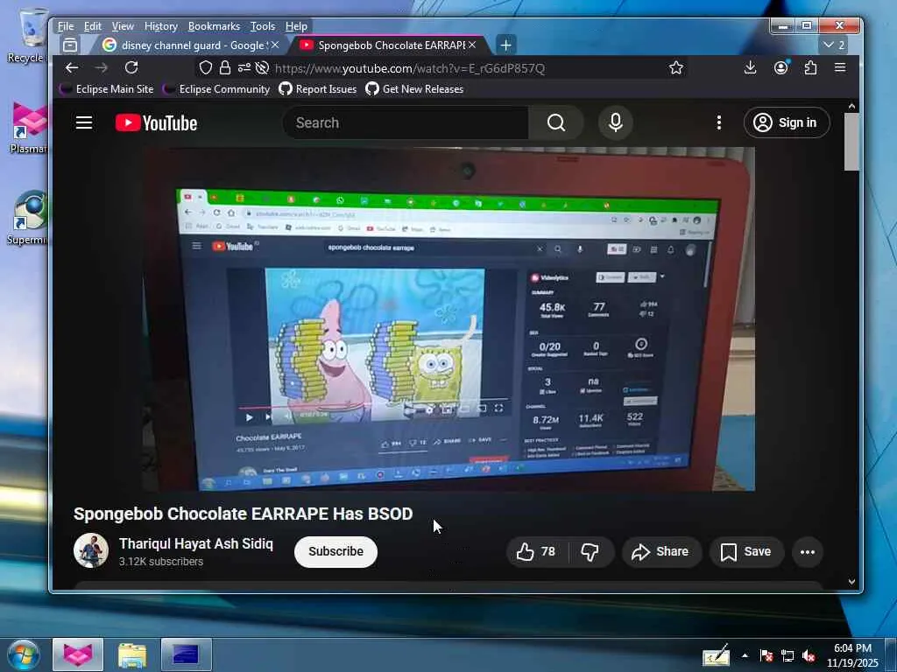Screen dimensions: 897x672
Task: Bookmark this page with the star icon
Action: (676, 68)
